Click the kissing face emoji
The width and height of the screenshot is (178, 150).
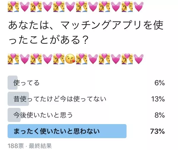coord(70,59)
